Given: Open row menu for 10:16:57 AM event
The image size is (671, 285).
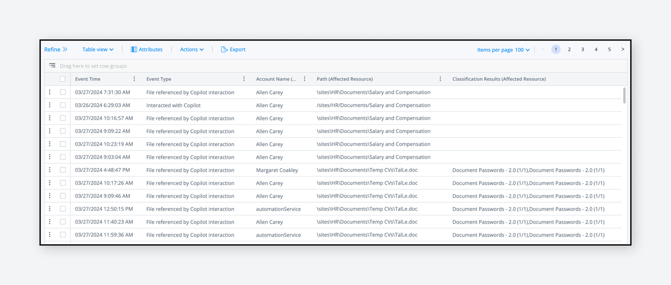Looking at the screenshot, I should (x=50, y=118).
